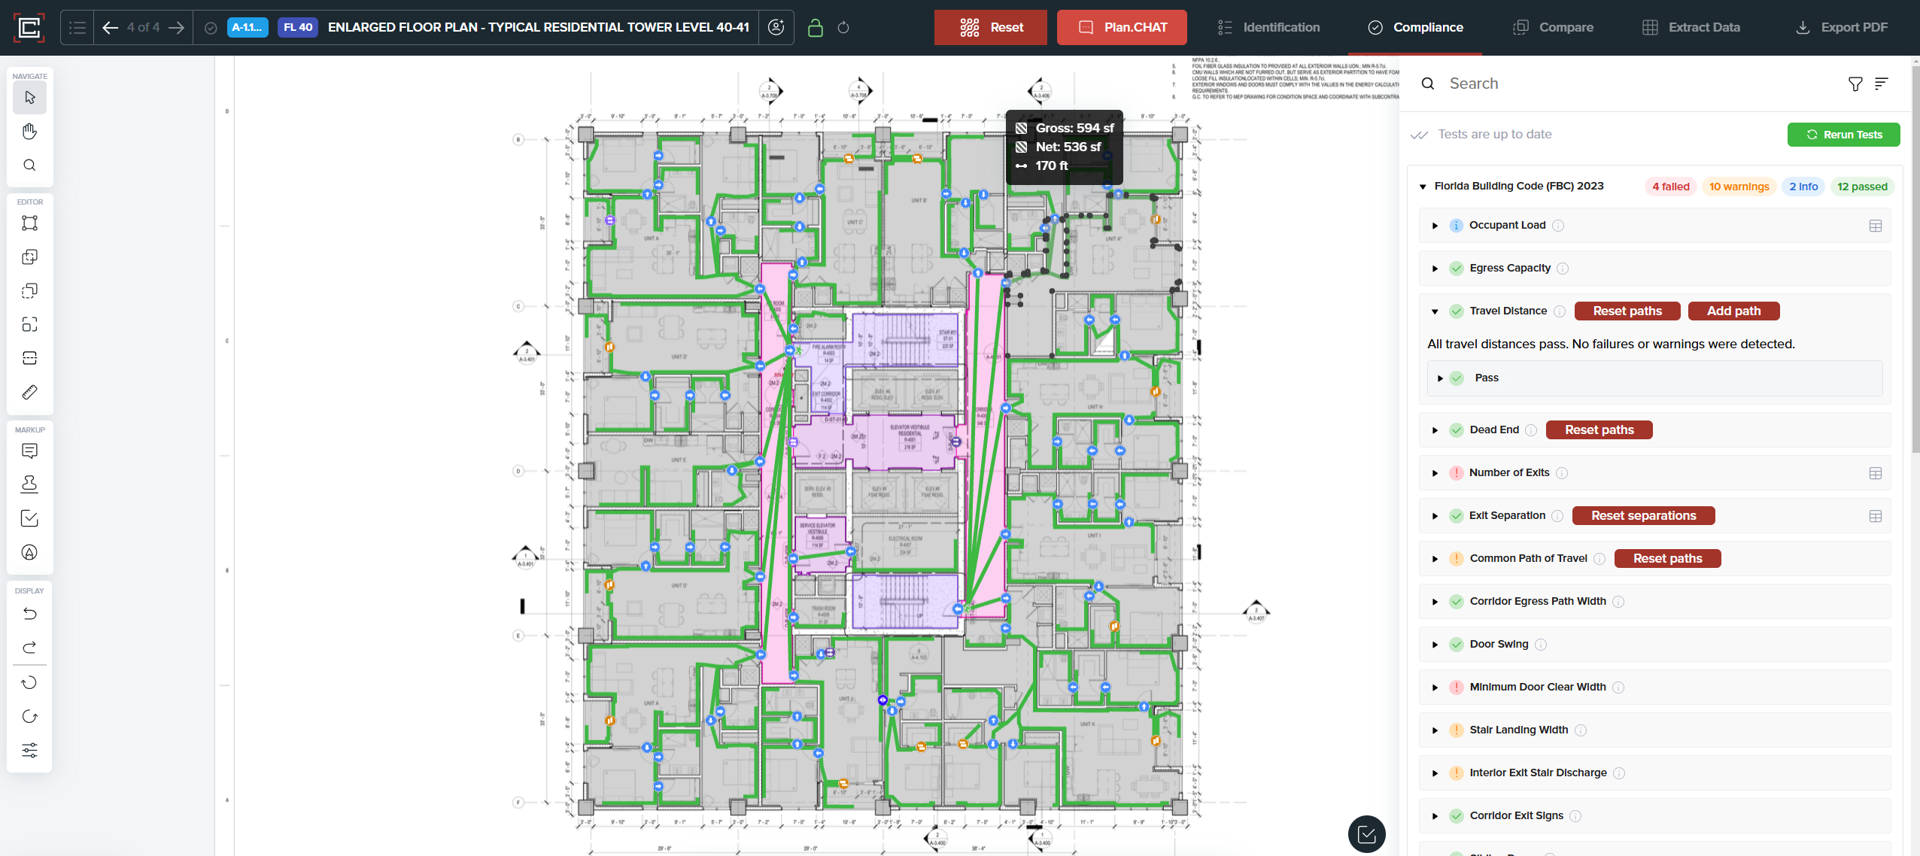Click the Rerun Tests button
1920x856 pixels.
(1843, 135)
